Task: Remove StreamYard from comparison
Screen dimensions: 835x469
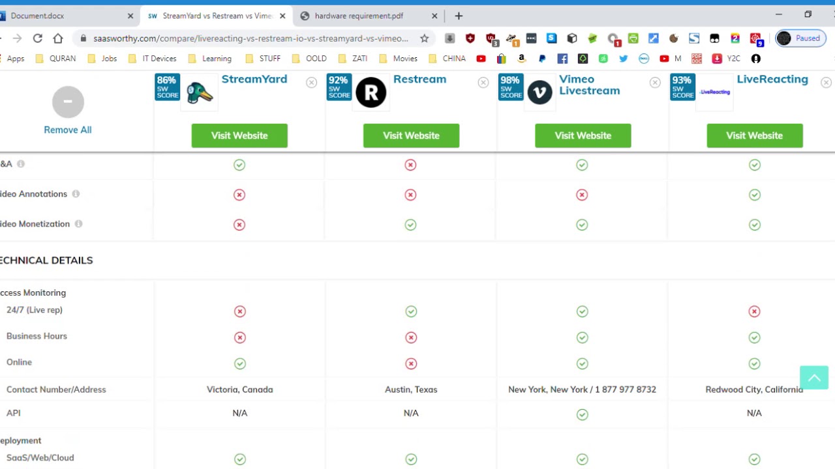Action: coord(311,83)
